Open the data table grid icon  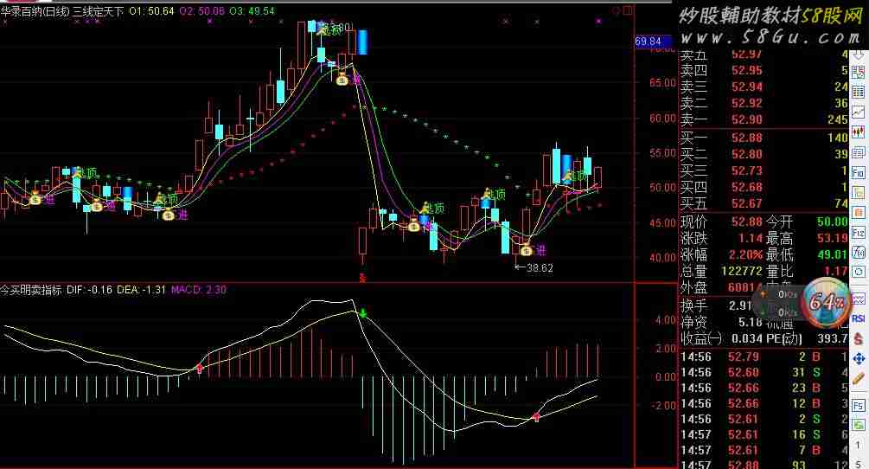(x=859, y=92)
